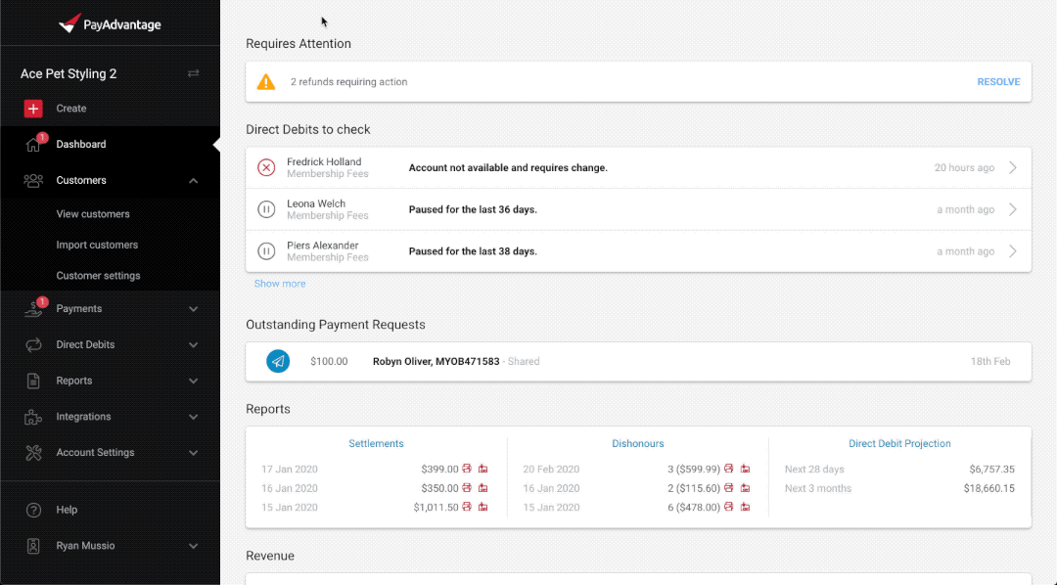Click first red icon for $350.00 settlement

tap(467, 487)
